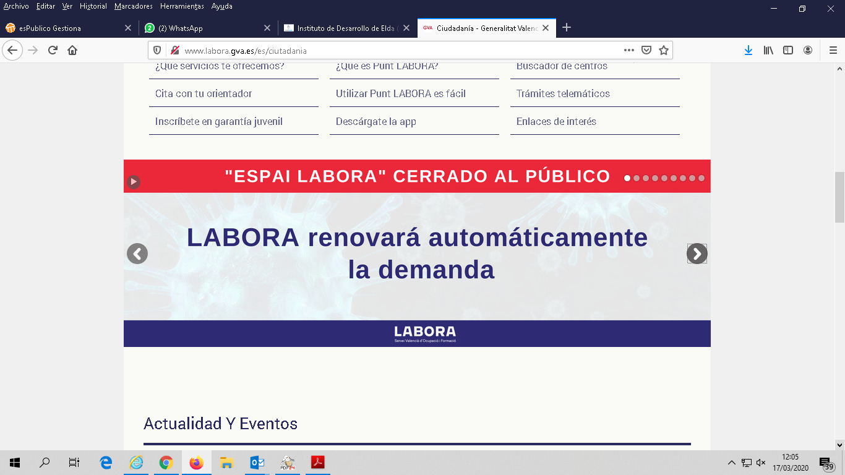Open Enlaces de interés link
845x475 pixels.
tap(556, 122)
